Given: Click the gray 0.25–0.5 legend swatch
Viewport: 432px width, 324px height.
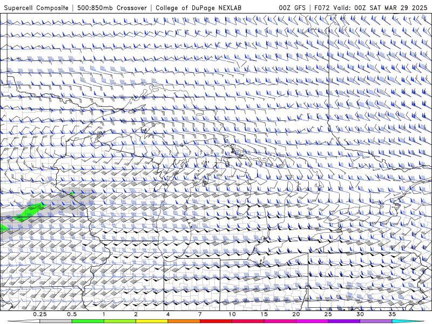Looking at the screenshot, I should click(x=56, y=321).
